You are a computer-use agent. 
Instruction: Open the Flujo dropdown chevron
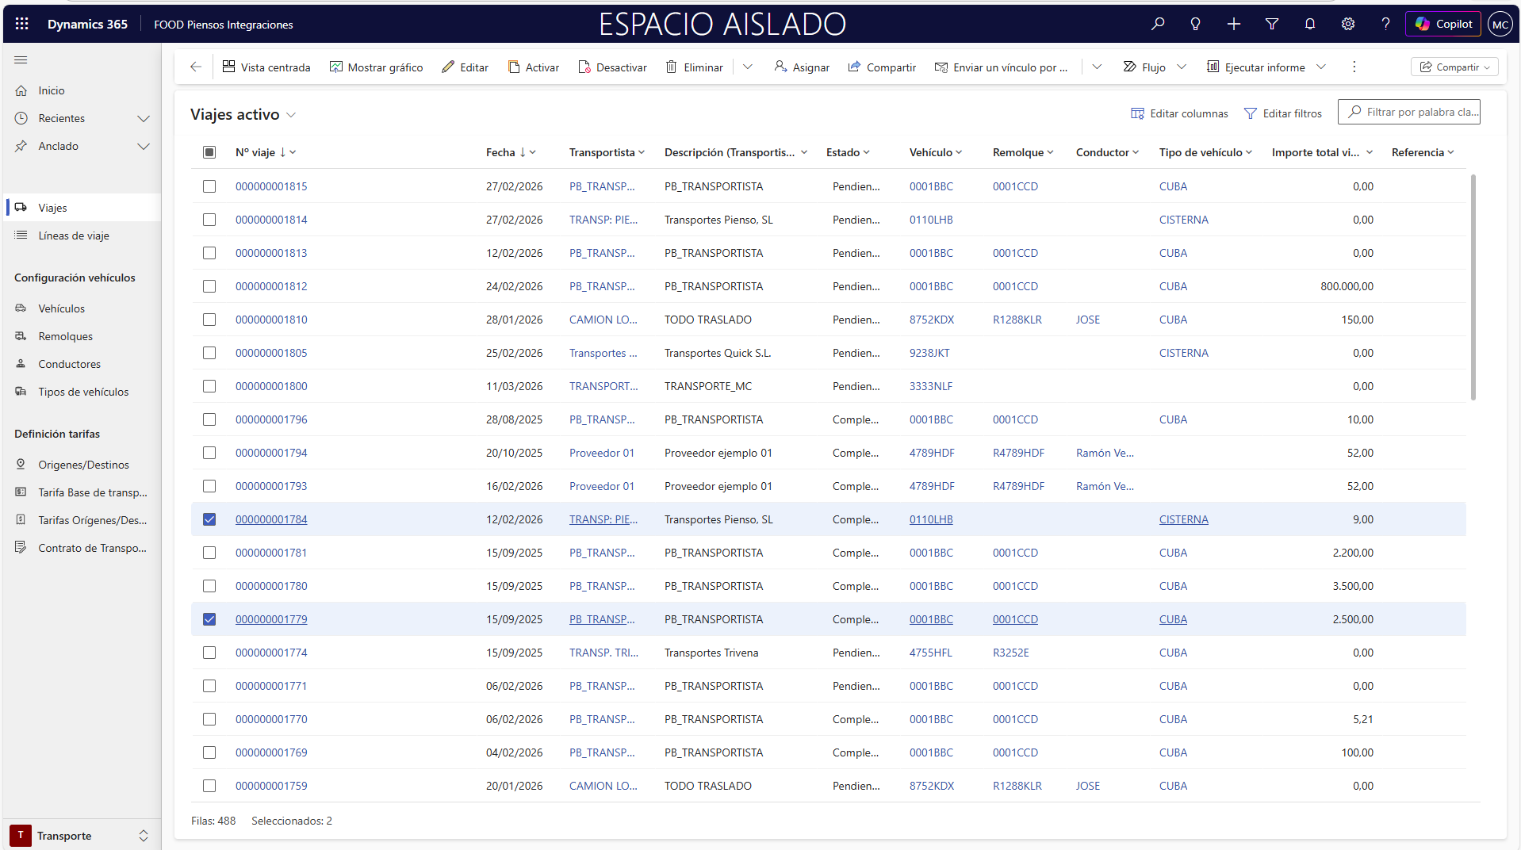pyautogui.click(x=1182, y=67)
